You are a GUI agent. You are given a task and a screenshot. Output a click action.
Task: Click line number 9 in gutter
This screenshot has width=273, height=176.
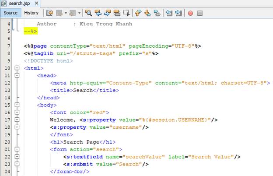pos(9,61)
